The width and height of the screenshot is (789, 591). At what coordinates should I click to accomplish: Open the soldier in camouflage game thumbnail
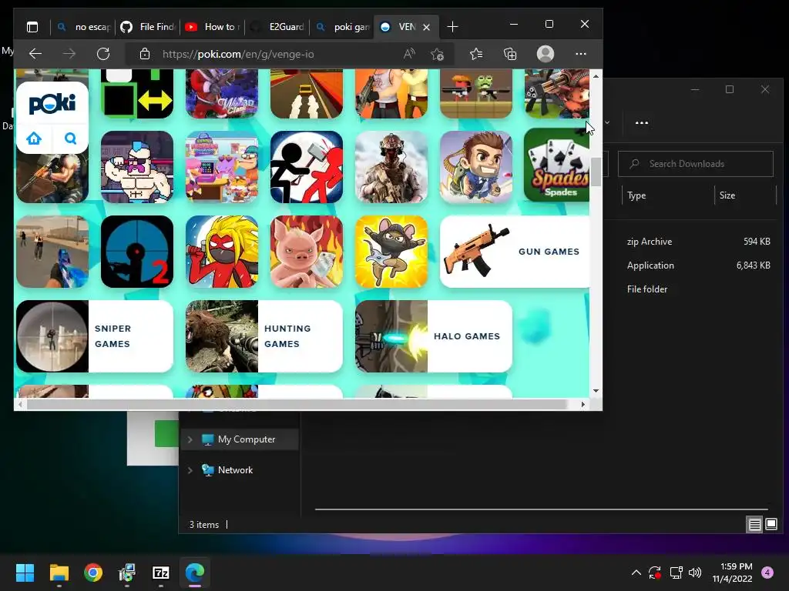(x=391, y=167)
